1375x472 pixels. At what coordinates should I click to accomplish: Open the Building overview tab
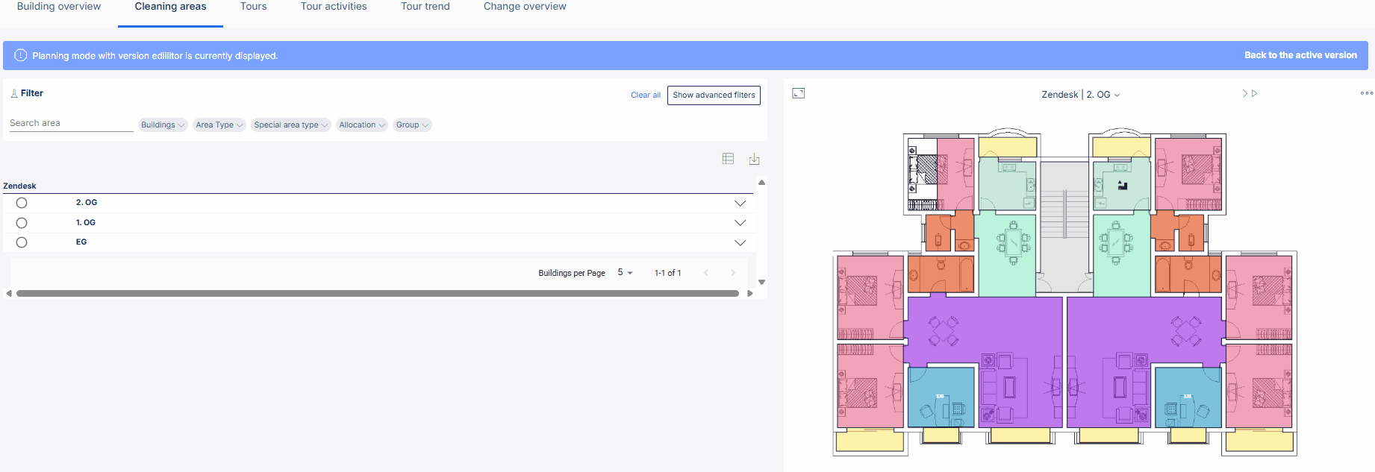click(59, 7)
